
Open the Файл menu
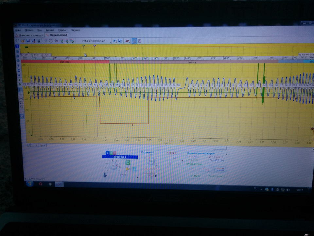tap(18, 30)
